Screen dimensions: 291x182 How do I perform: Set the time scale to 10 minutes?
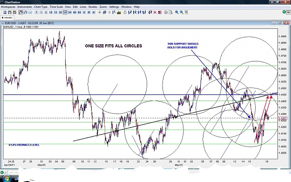pos(50,13)
